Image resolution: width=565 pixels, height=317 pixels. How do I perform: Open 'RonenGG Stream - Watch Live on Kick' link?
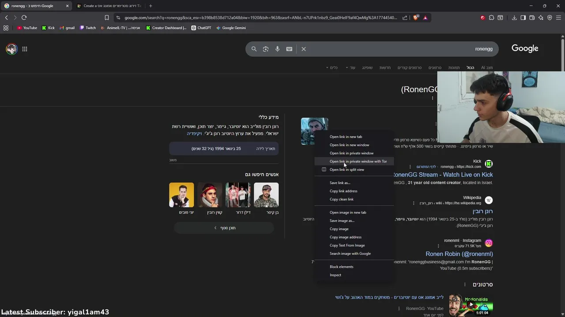click(443, 175)
